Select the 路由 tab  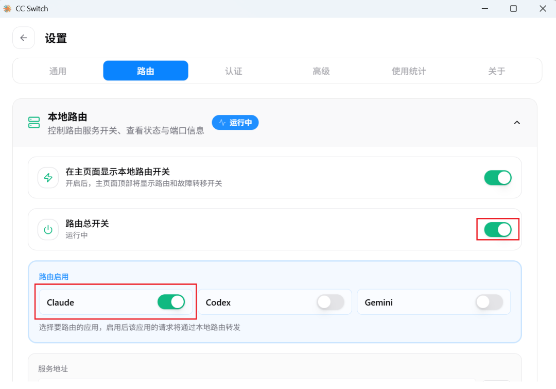tap(146, 71)
